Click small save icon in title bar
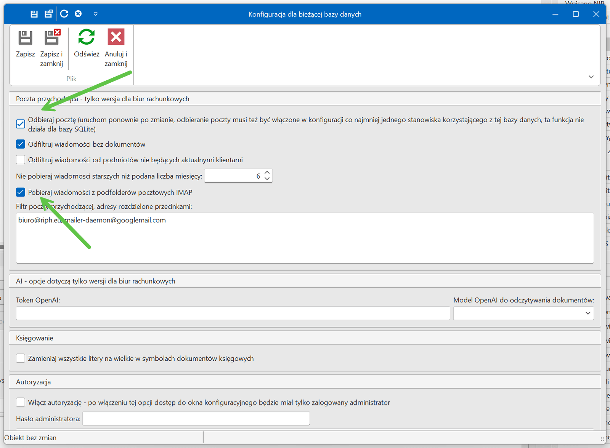Viewport: 610px width, 448px height. click(x=34, y=14)
